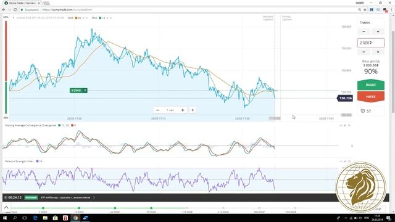This screenshot has height=222, width=395.
Task: Open the Windows notification center icon
Action: pyautogui.click(x=389, y=218)
